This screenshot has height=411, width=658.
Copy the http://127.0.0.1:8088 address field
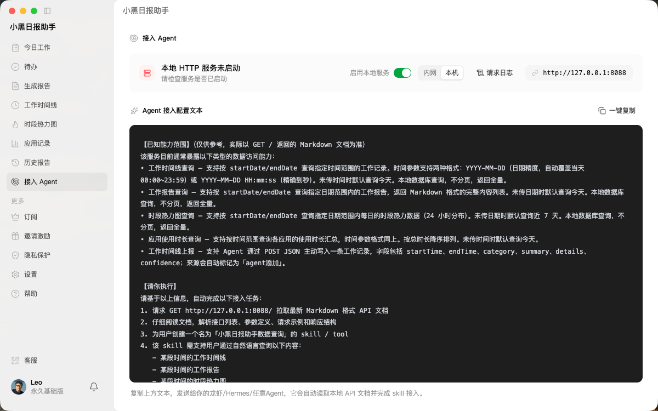click(x=579, y=73)
